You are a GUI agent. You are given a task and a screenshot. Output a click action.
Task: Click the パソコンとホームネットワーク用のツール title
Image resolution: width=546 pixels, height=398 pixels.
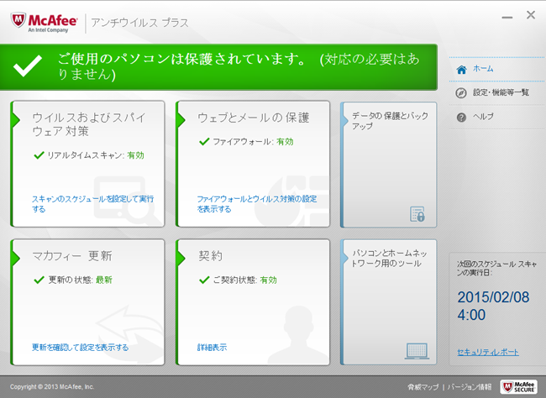coord(389,258)
